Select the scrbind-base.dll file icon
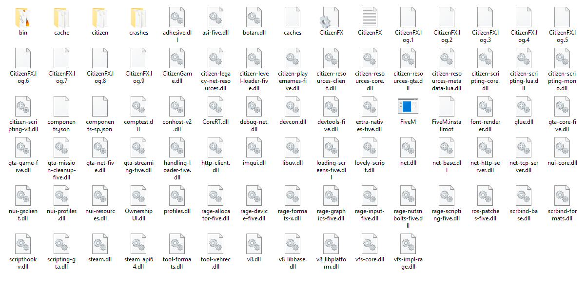The height and width of the screenshot is (293, 586). pos(524,195)
